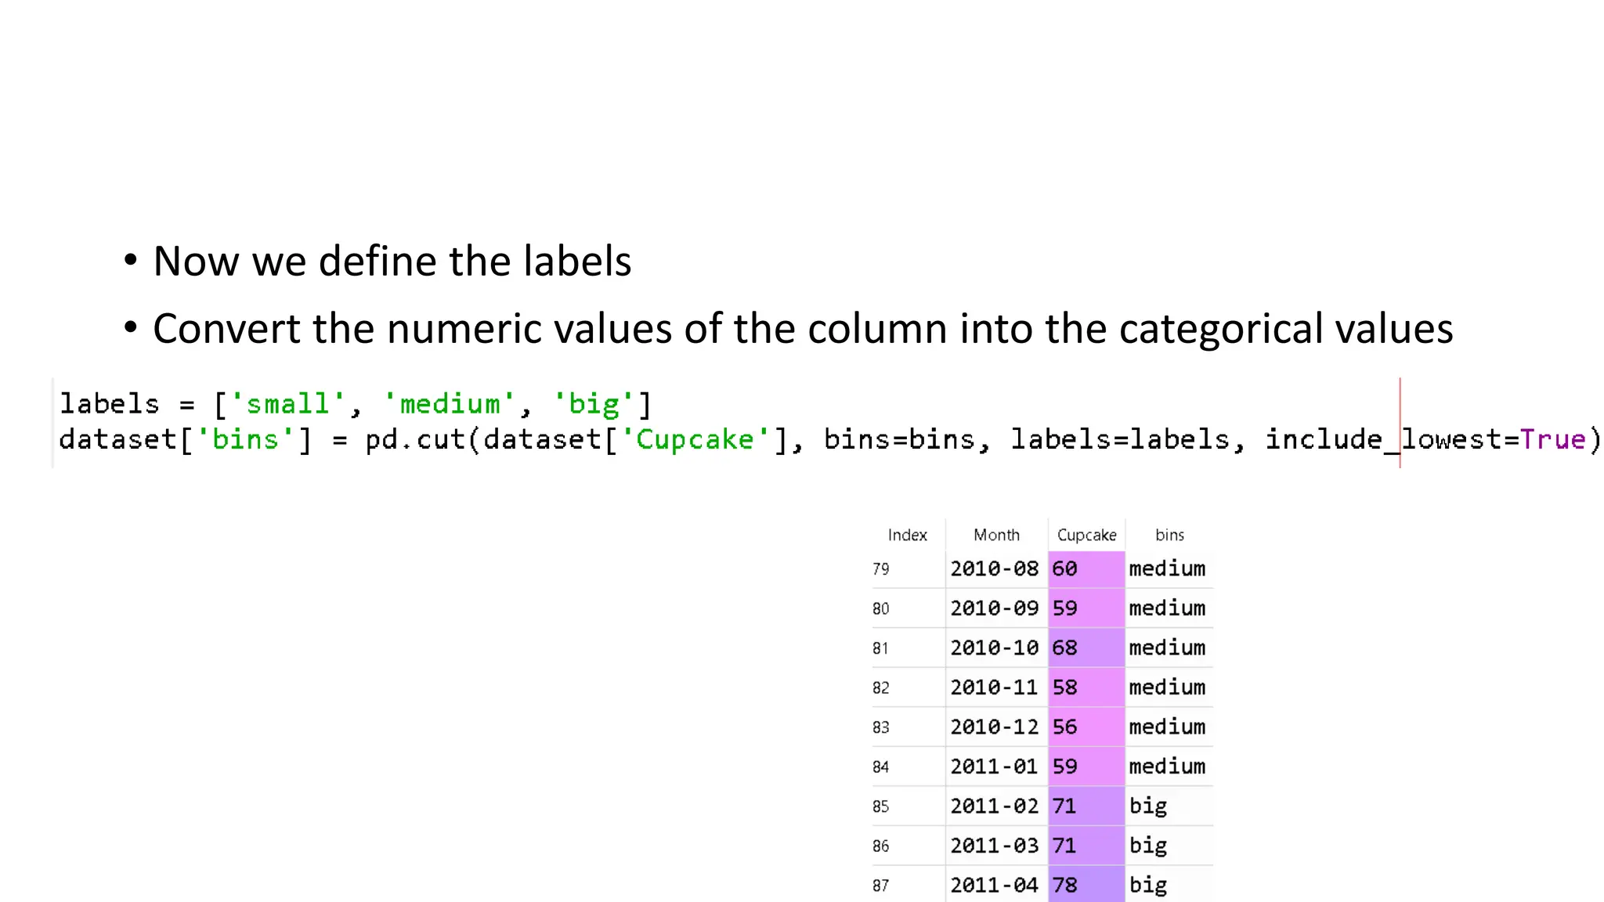Click the month cell 2010-12
The width and height of the screenshot is (1604, 902).
tap(995, 727)
